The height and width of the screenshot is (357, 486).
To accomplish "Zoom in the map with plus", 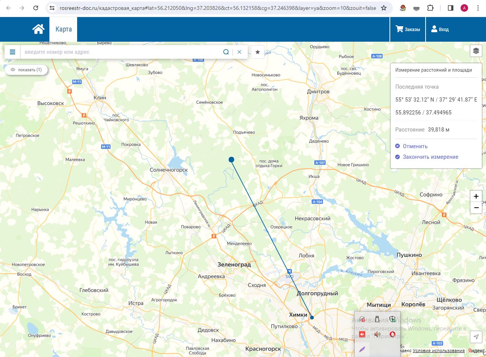I will [x=476, y=196].
